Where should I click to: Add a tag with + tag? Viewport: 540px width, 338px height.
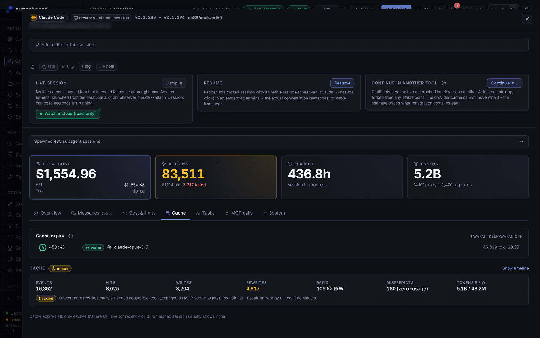[x=86, y=66]
